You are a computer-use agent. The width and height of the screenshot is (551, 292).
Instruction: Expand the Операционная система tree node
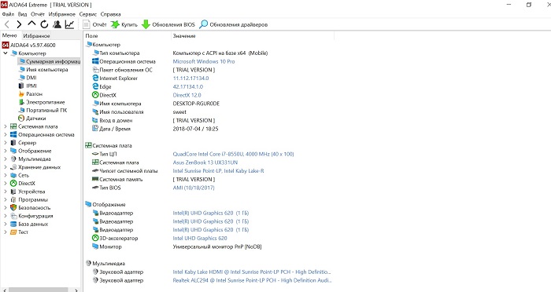[x=6, y=134]
